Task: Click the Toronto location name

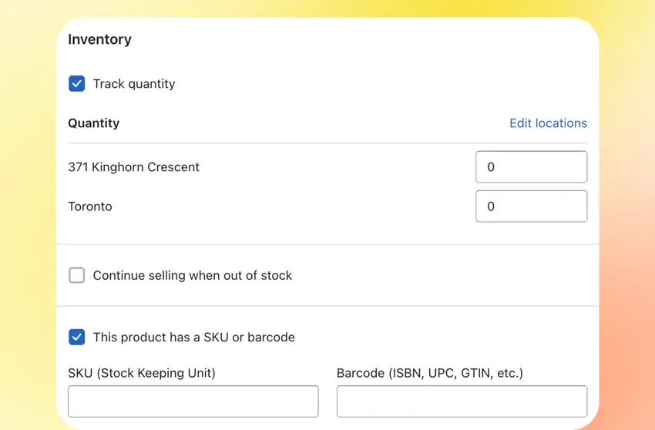Action: [x=90, y=207]
